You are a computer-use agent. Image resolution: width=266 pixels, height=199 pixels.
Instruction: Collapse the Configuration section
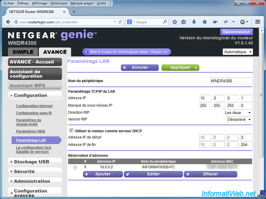point(35,95)
